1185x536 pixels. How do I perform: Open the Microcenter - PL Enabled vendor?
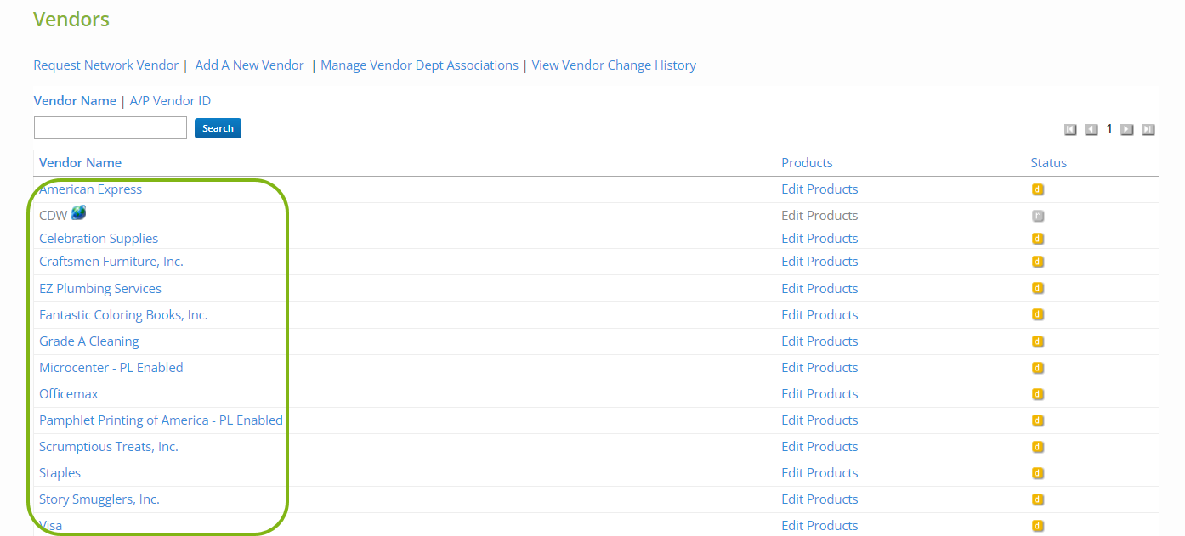(111, 368)
